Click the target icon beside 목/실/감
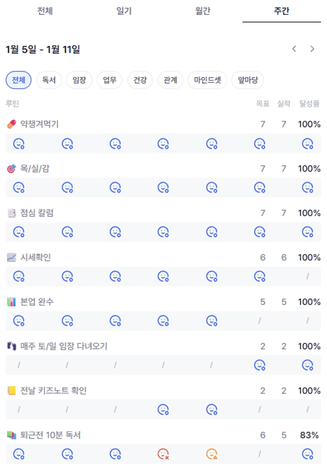 coord(11,169)
